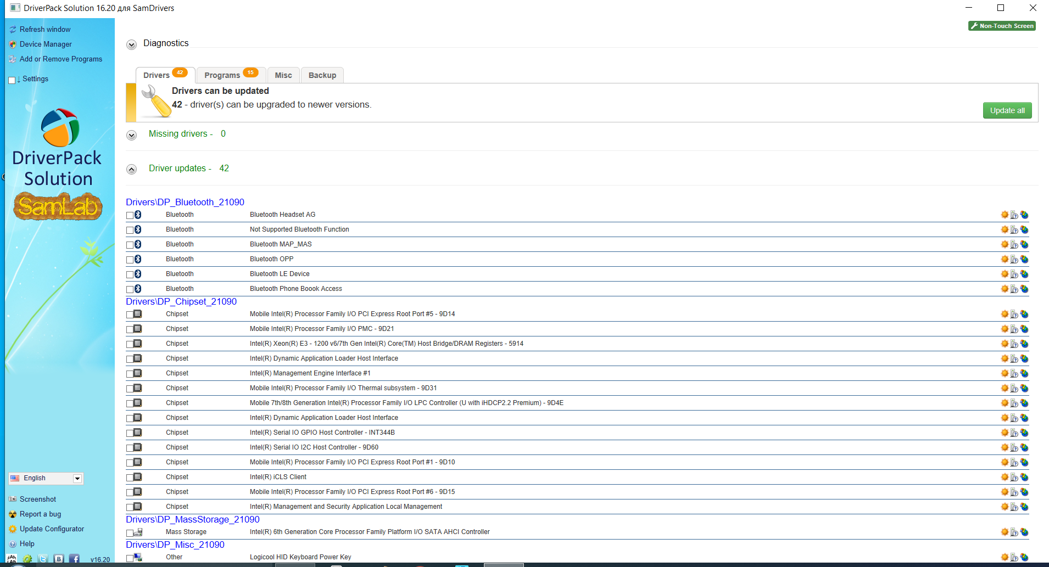Click the Refresh window icon
This screenshot has width=1049, height=567.
click(x=13, y=30)
